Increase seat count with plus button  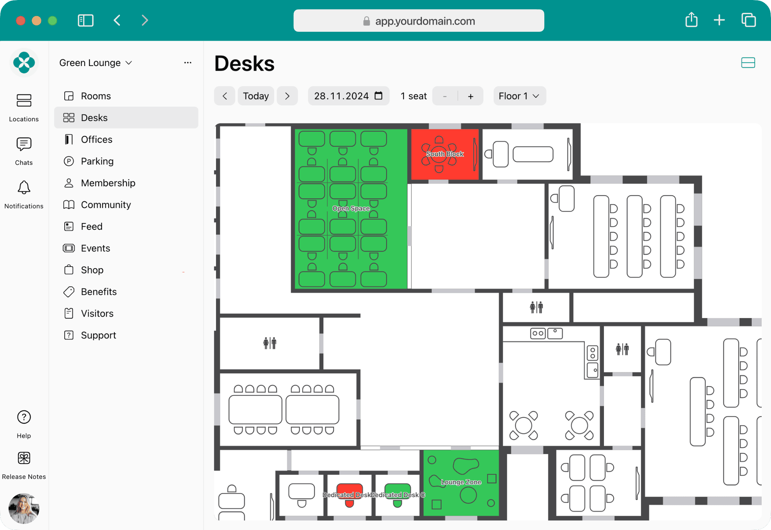(x=471, y=96)
